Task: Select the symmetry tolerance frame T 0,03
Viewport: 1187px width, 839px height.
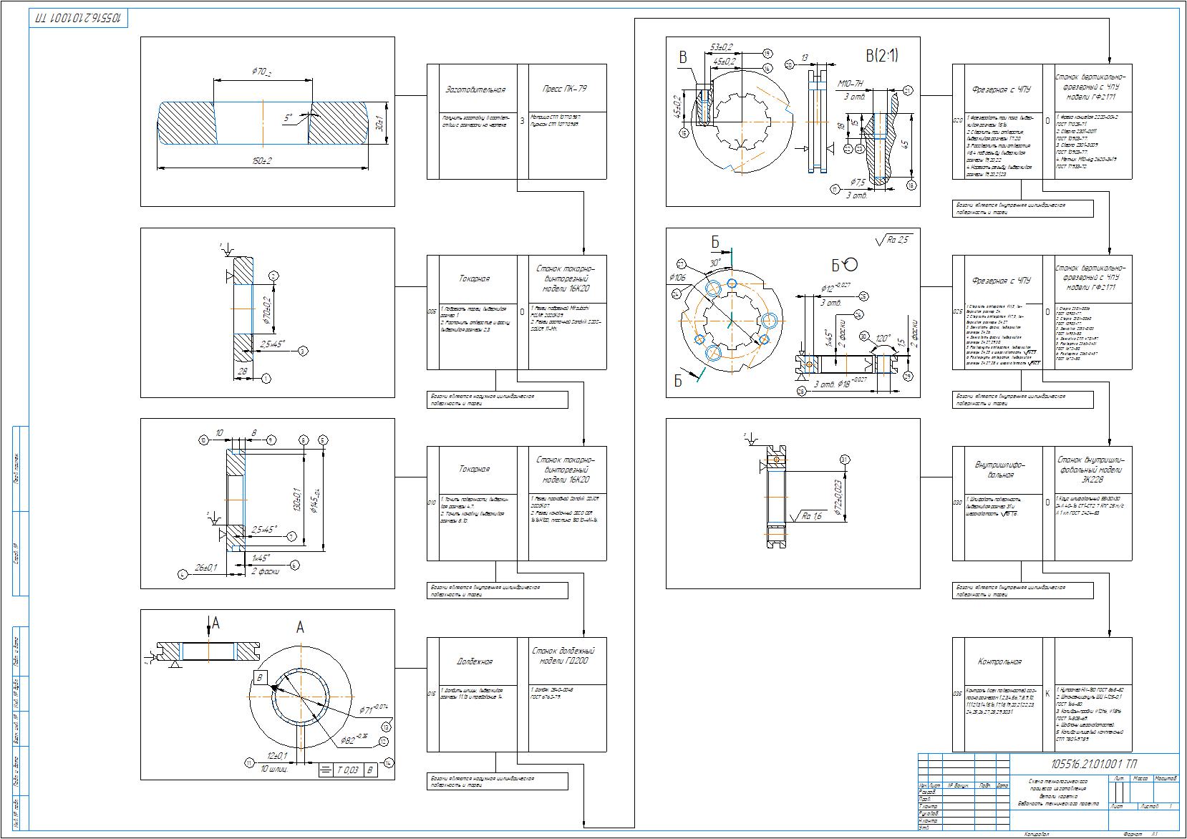Action: pos(348,770)
